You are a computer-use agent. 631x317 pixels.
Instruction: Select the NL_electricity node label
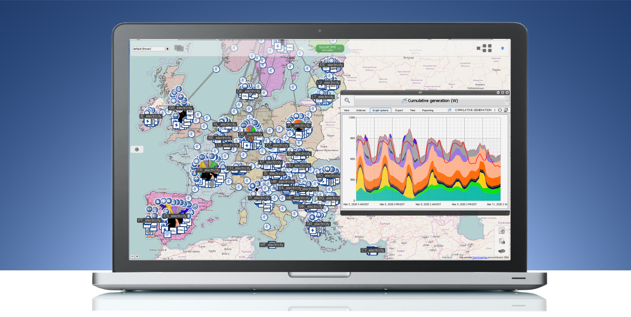click(x=225, y=124)
